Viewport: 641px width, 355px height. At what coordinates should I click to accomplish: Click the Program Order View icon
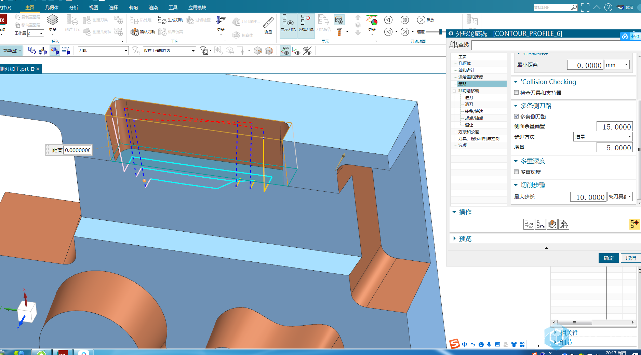(32, 51)
